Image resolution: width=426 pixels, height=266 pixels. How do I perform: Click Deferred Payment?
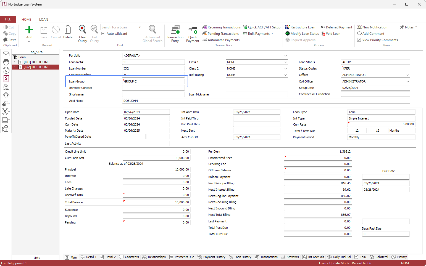click(x=336, y=27)
